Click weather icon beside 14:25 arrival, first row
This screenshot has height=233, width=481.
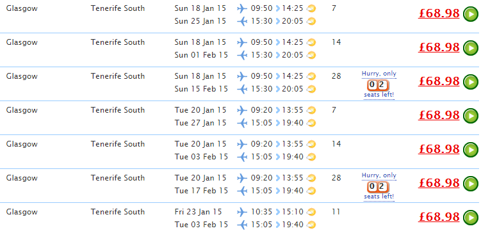311,8
